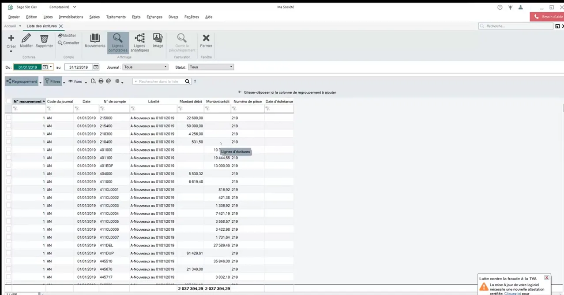Click the Créer plus icon
The height and width of the screenshot is (295, 564).
coord(11,38)
